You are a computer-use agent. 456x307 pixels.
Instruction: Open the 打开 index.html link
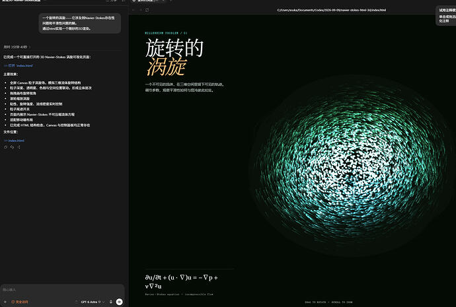pyautogui.click(x=19, y=65)
